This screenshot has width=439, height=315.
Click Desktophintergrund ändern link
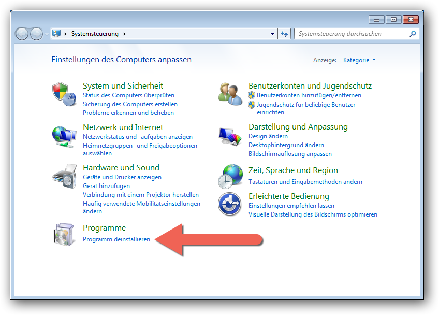click(286, 145)
